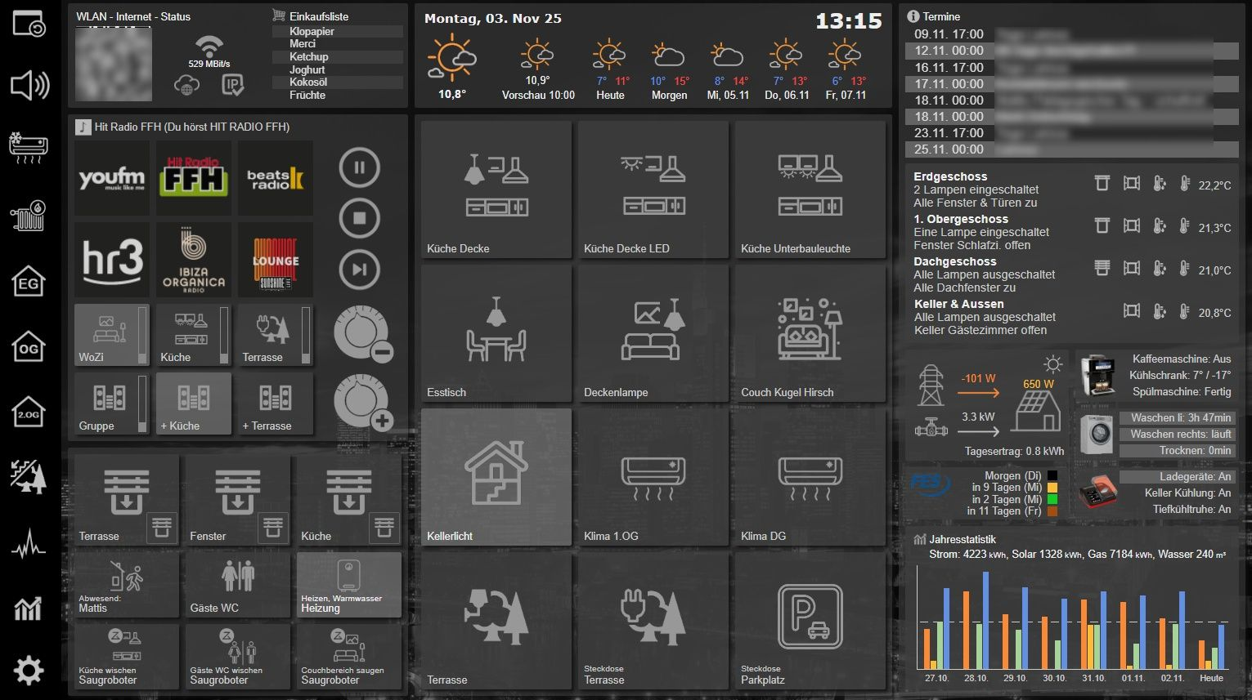This screenshot has width=1252, height=700.
Task: Toggle the Küche Decke light
Action: (x=496, y=189)
